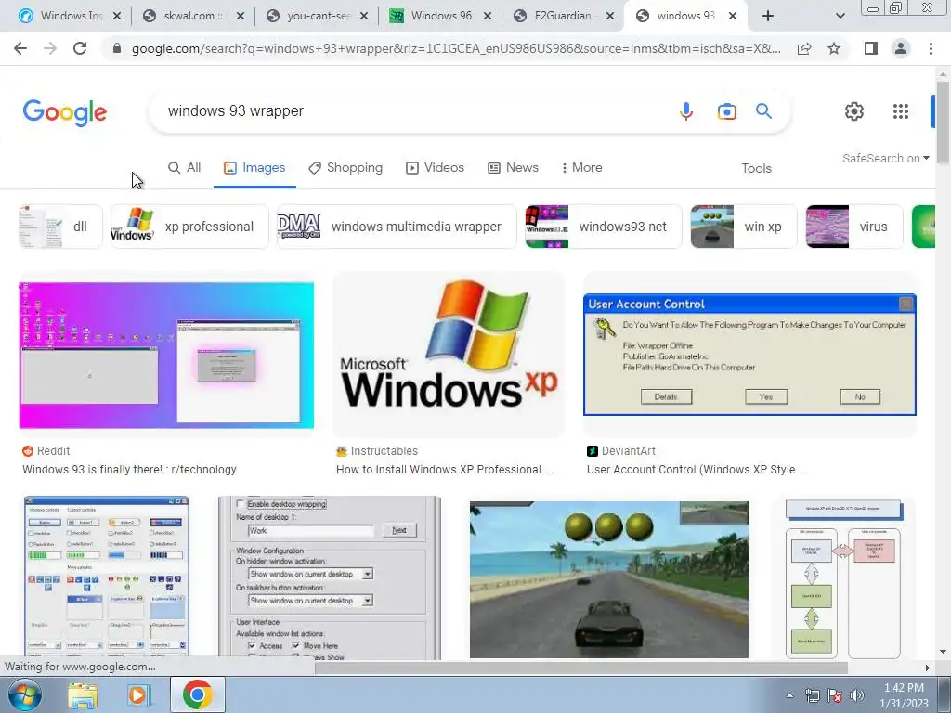Open Windows Explorer from the taskbar

click(x=83, y=695)
